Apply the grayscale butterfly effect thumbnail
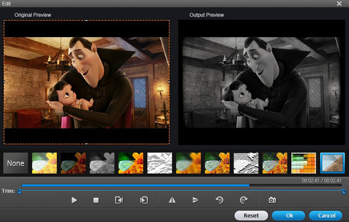This screenshot has width=349, height=222. [x=102, y=163]
